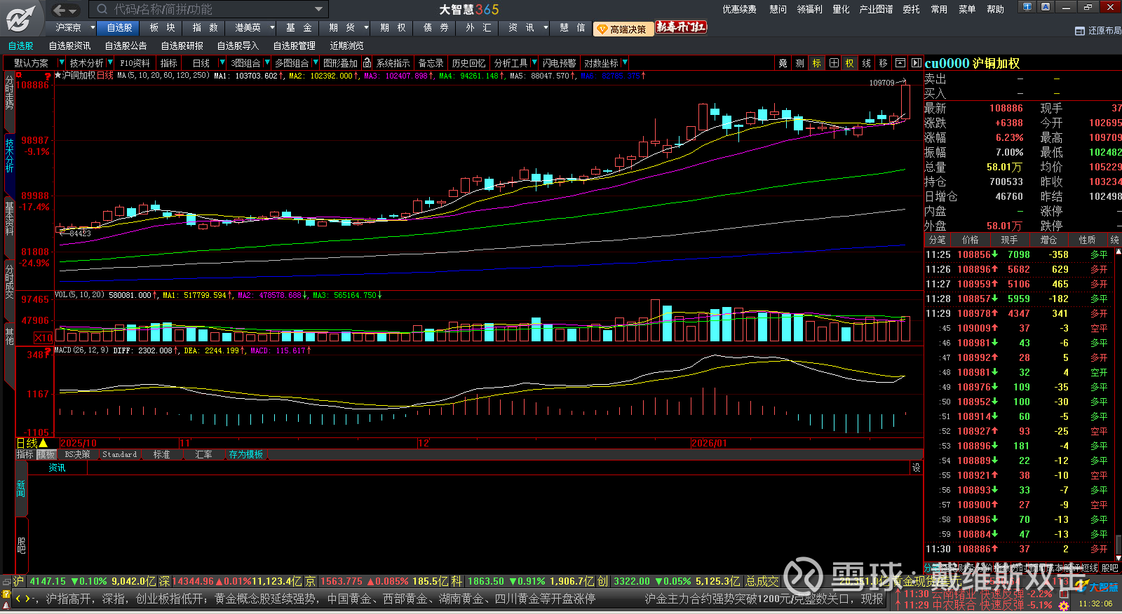This screenshot has width=1122, height=614.
Task: Click 还原布局 restore layout
Action: tap(1098, 31)
